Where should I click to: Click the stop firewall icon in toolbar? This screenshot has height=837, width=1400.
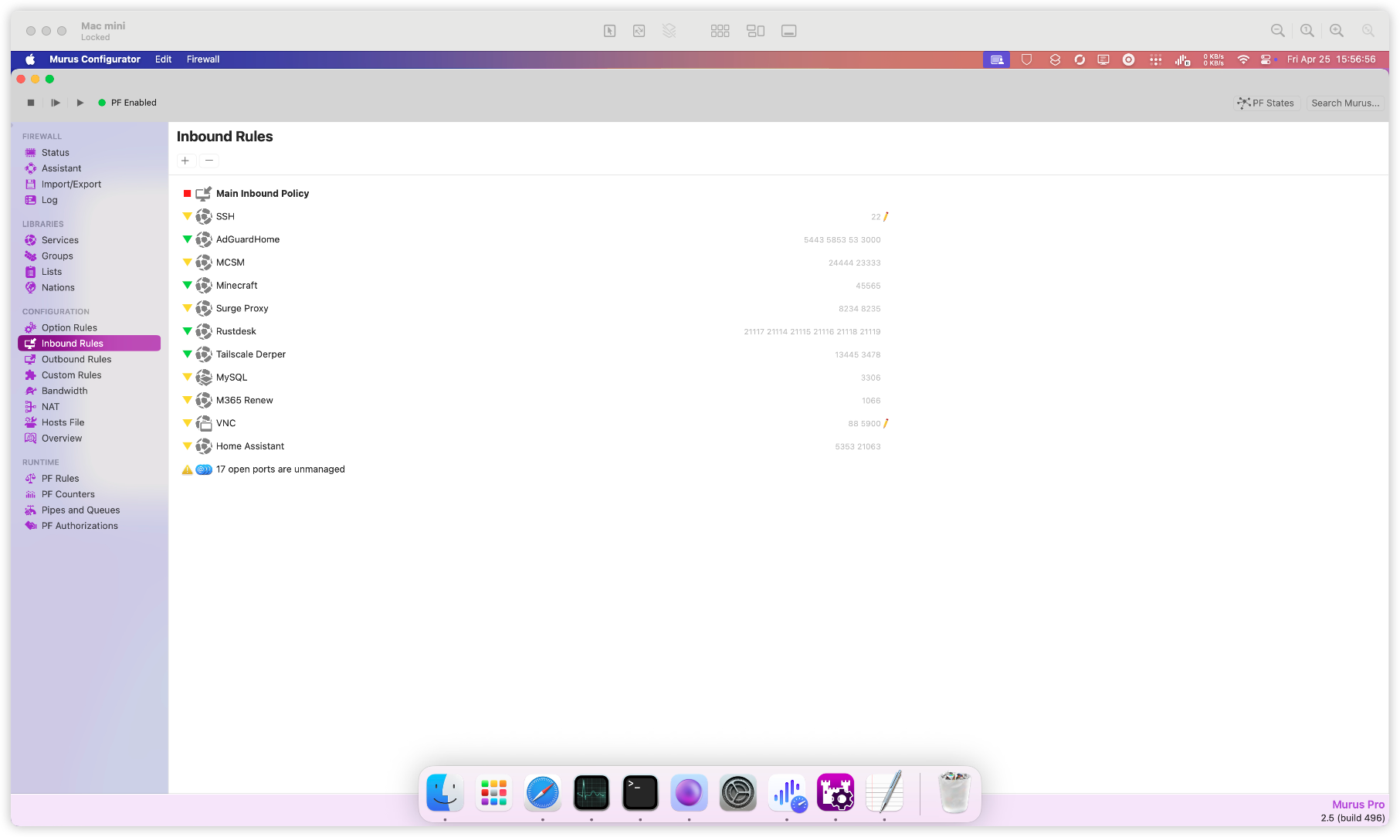point(31,103)
